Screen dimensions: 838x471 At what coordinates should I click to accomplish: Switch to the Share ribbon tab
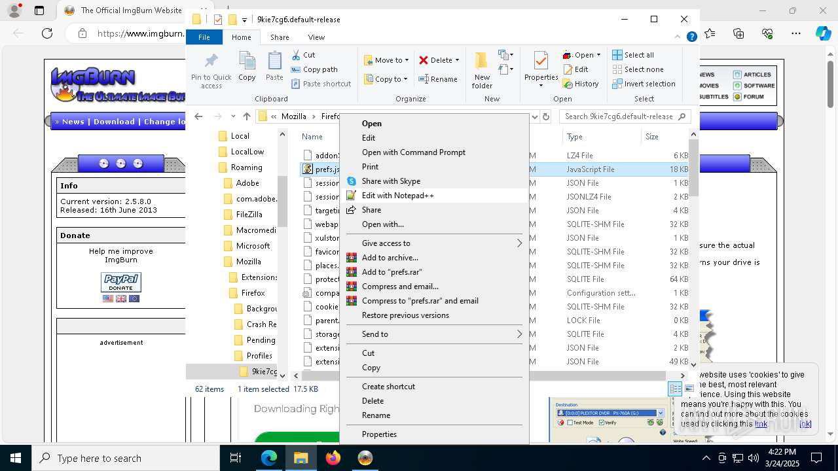[x=280, y=37]
